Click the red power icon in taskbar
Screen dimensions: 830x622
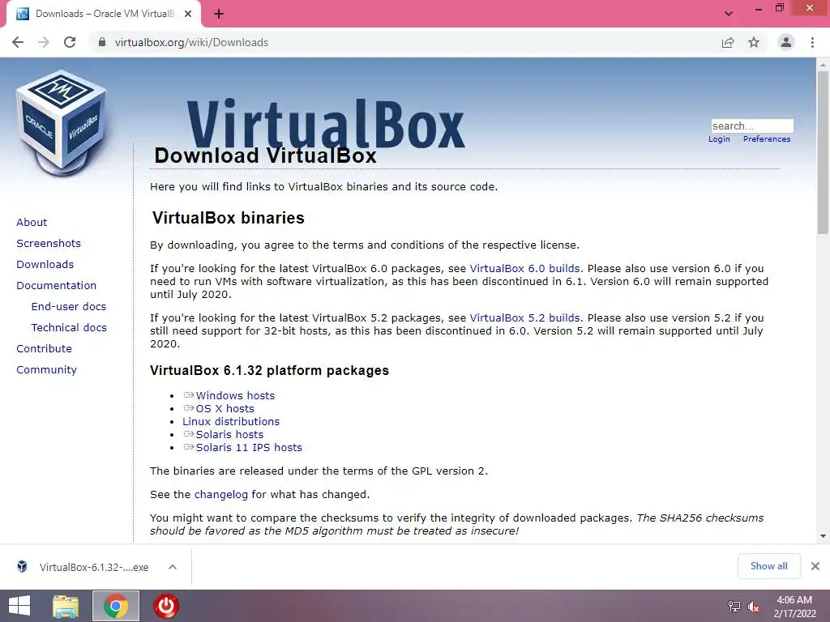(166, 606)
